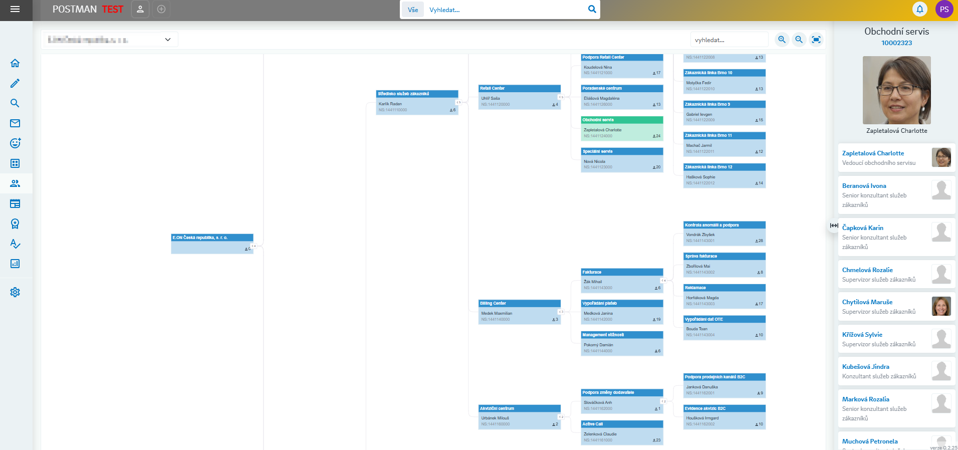This screenshot has height=450, width=958.
Task: Open Chytilová Maruše profile link
Action: pyautogui.click(x=867, y=302)
